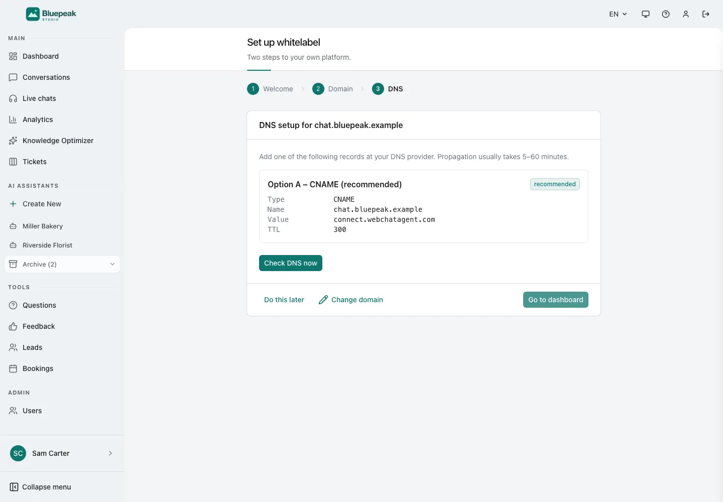The width and height of the screenshot is (723, 502).
Task: Open Feedback tool
Action: [x=62, y=326]
